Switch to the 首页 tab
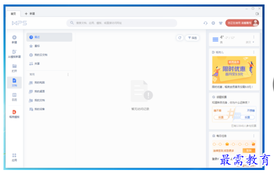Screen dimensions: 274x174 [13, 14]
